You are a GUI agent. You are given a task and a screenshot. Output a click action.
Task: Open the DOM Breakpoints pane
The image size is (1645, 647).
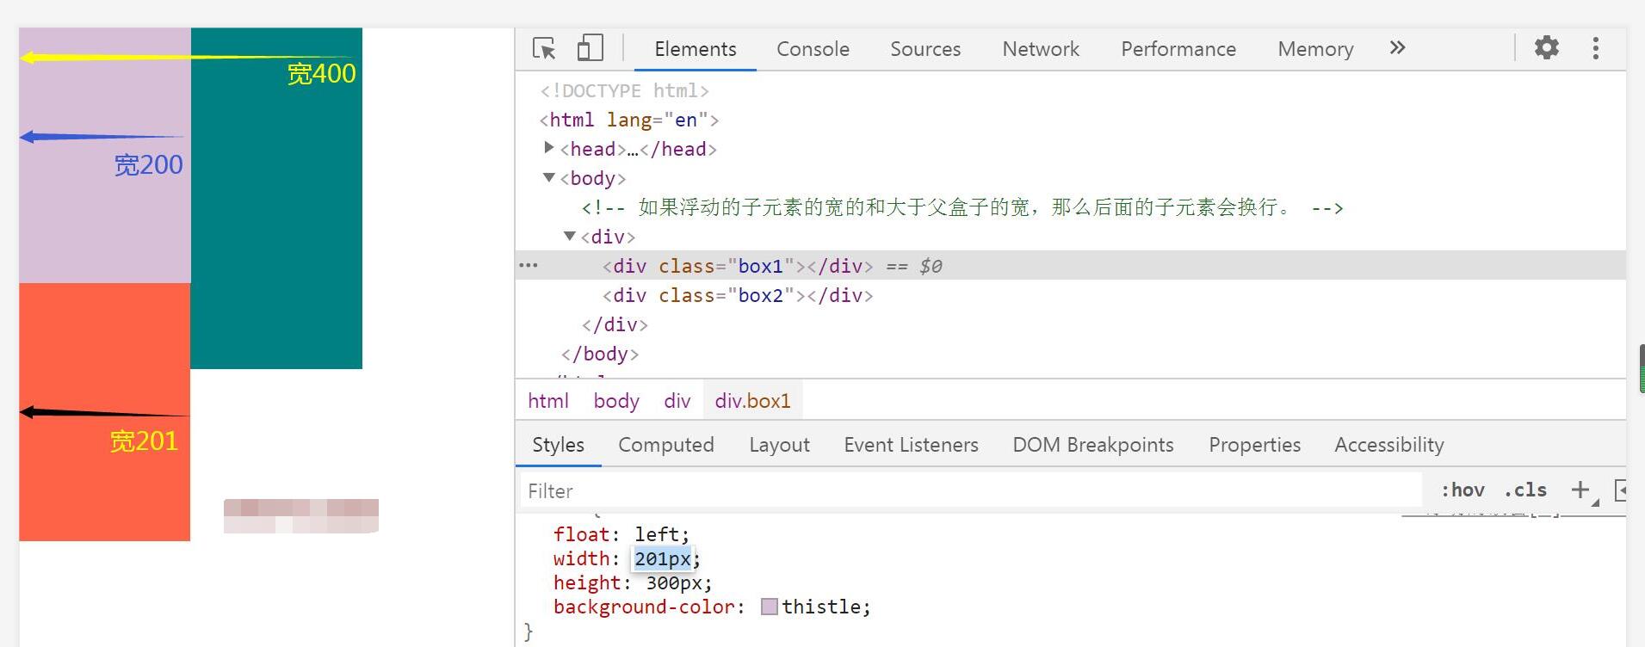pos(1093,445)
